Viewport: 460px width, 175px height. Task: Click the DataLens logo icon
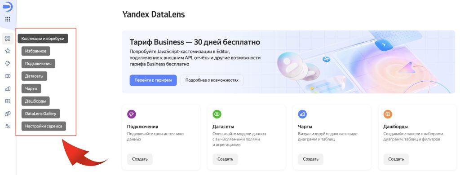click(x=8, y=6)
